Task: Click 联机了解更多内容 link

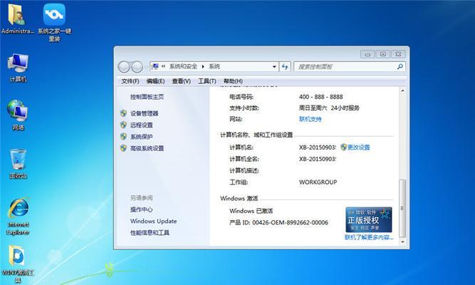Action: (369, 237)
